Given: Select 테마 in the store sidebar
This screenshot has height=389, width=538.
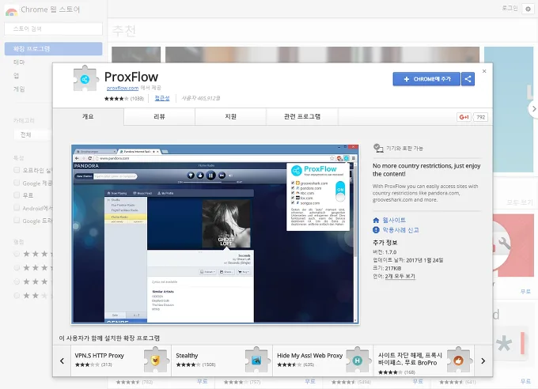Looking at the screenshot, I should pyautogui.click(x=19, y=62).
